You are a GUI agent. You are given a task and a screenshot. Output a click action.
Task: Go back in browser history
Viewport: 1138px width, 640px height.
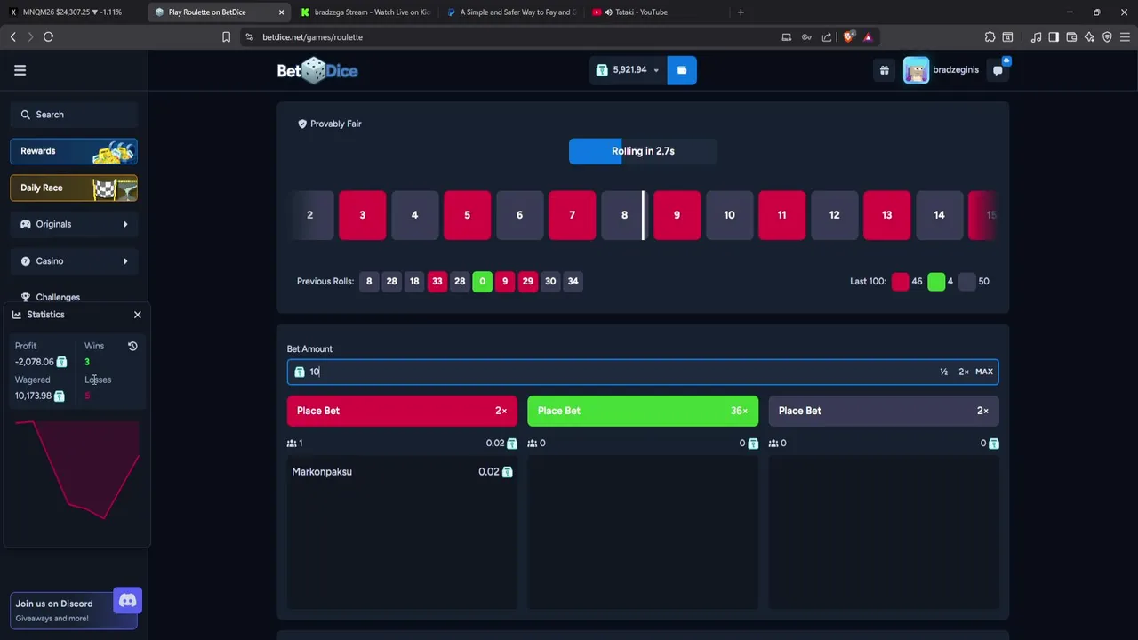[x=12, y=36]
